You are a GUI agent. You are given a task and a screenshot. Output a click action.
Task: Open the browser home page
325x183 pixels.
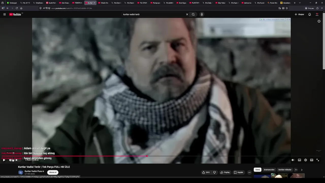point(21,8)
